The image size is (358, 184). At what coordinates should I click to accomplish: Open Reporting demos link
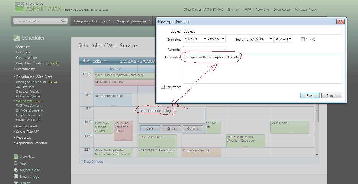[x=262, y=10]
